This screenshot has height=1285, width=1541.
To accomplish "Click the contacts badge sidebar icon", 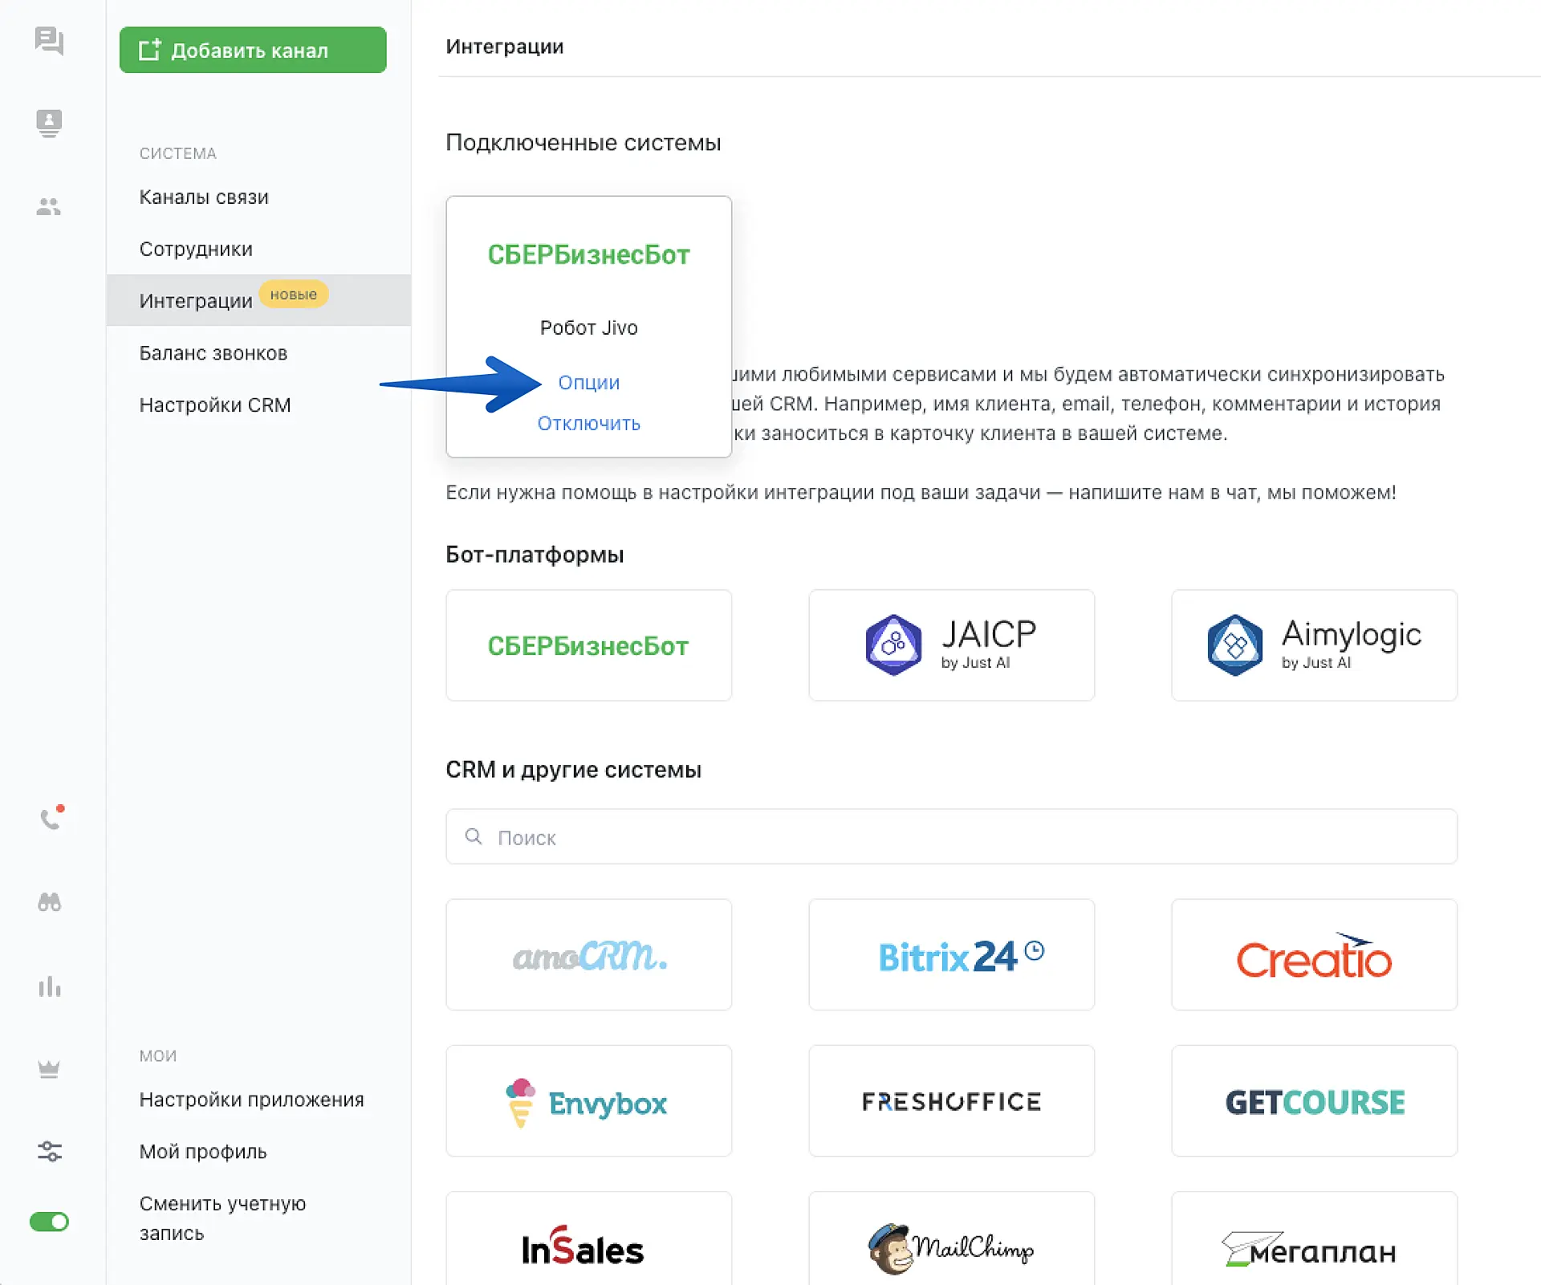I will [x=49, y=123].
